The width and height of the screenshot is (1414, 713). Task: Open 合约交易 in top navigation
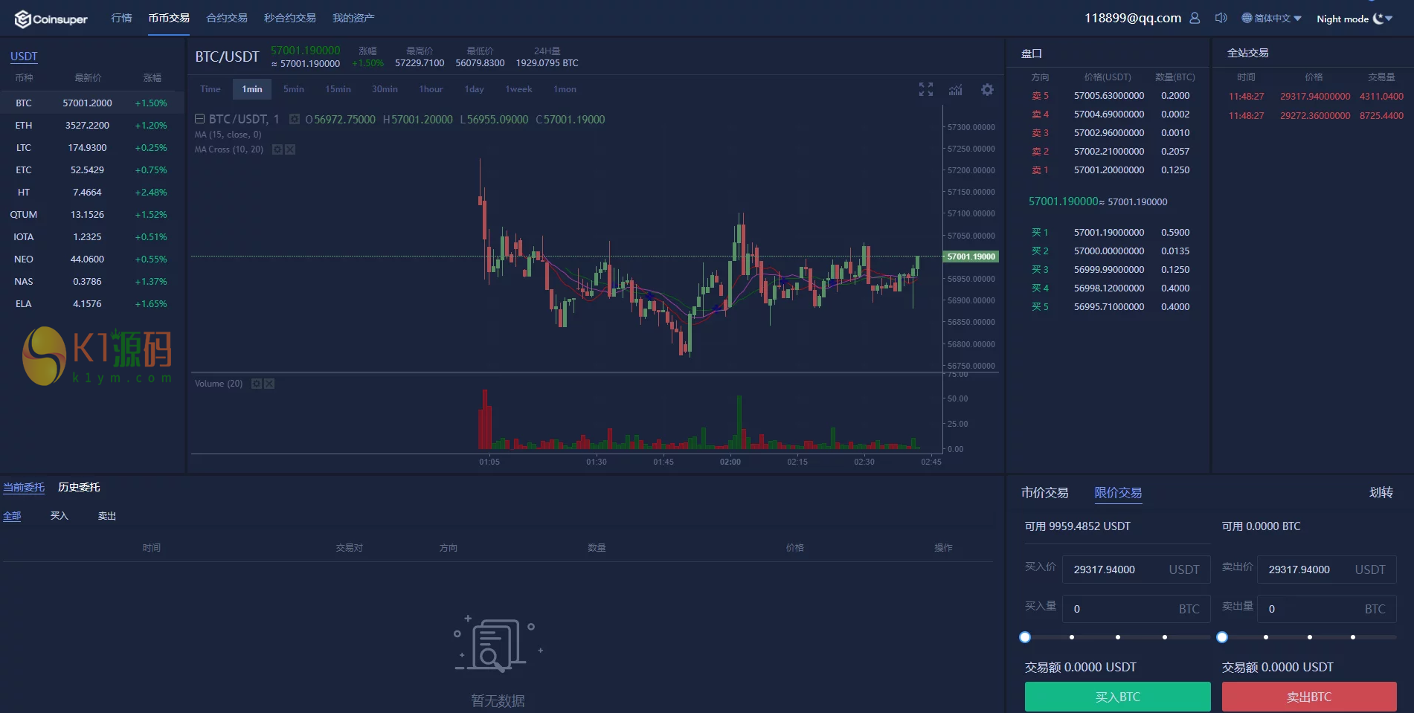point(227,18)
